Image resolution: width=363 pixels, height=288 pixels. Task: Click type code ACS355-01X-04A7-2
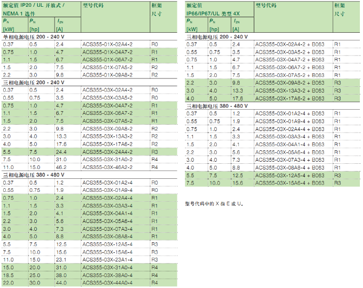point(108,52)
